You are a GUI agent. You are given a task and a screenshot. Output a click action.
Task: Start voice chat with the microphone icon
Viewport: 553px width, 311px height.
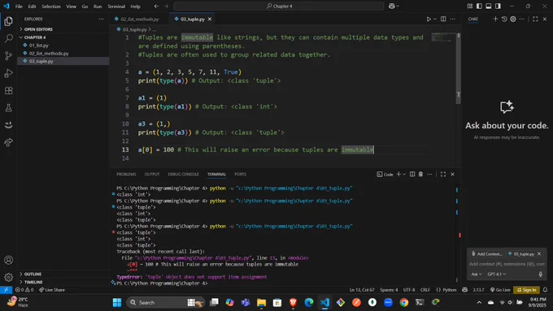[x=540, y=274]
